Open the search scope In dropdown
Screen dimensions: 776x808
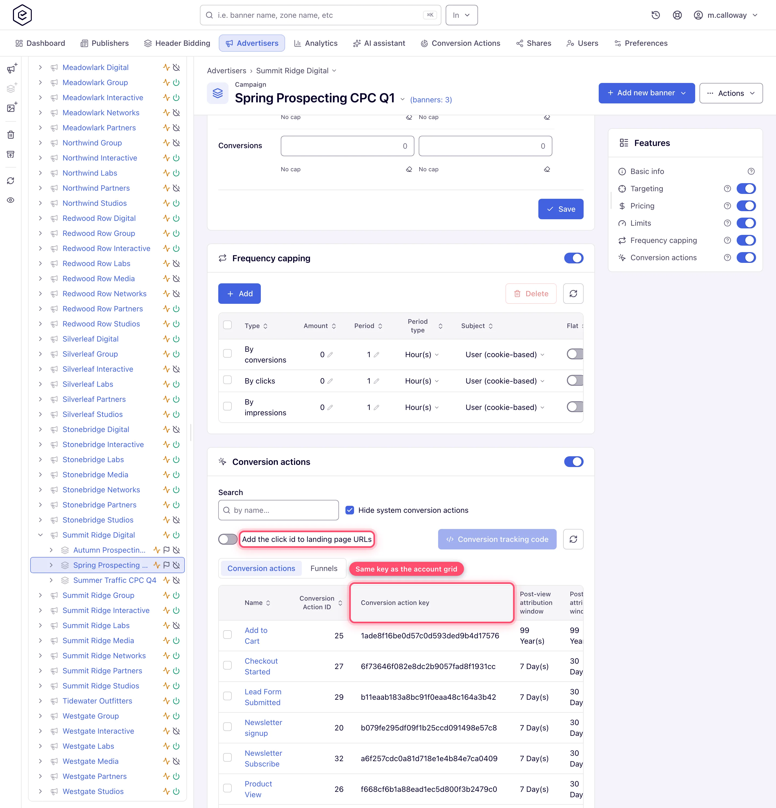coord(461,15)
